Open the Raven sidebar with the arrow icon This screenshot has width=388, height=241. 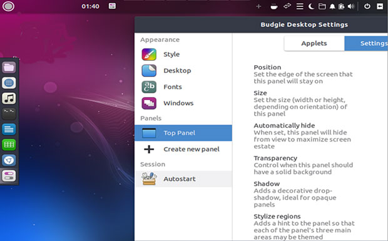[x=380, y=6]
